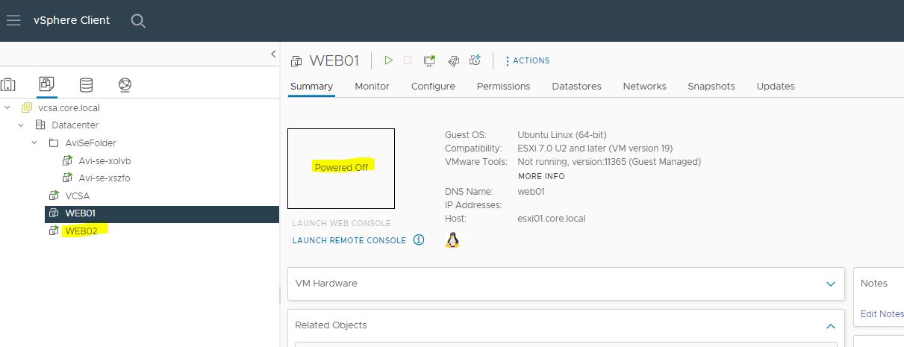Viewport: 904px width, 347px height.
Task: Click the launch console monitor icon
Action: point(429,60)
